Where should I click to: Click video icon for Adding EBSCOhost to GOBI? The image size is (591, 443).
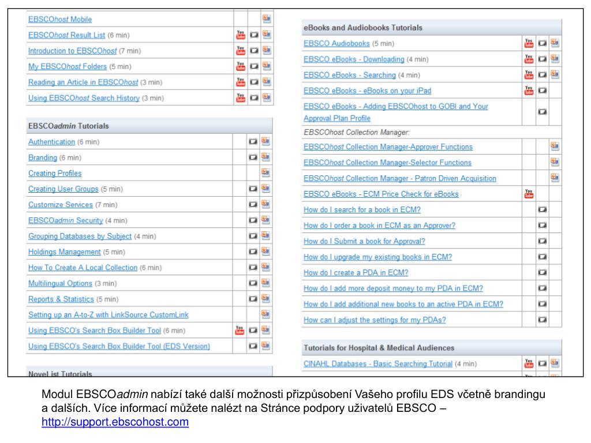coord(543,112)
